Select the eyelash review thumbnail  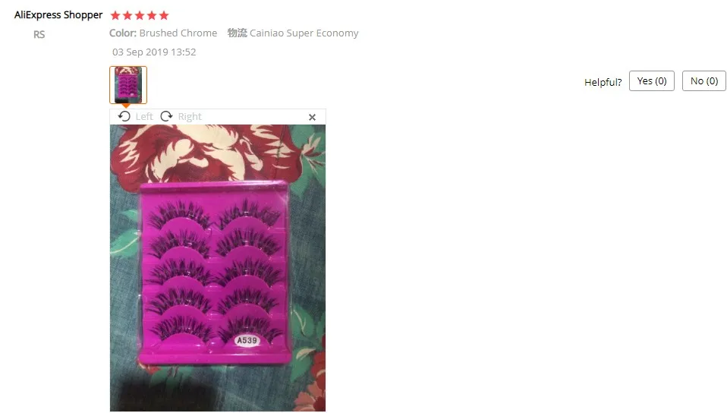click(128, 85)
